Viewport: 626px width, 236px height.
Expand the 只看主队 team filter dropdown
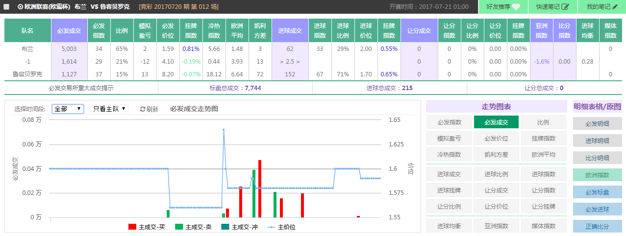(x=109, y=109)
